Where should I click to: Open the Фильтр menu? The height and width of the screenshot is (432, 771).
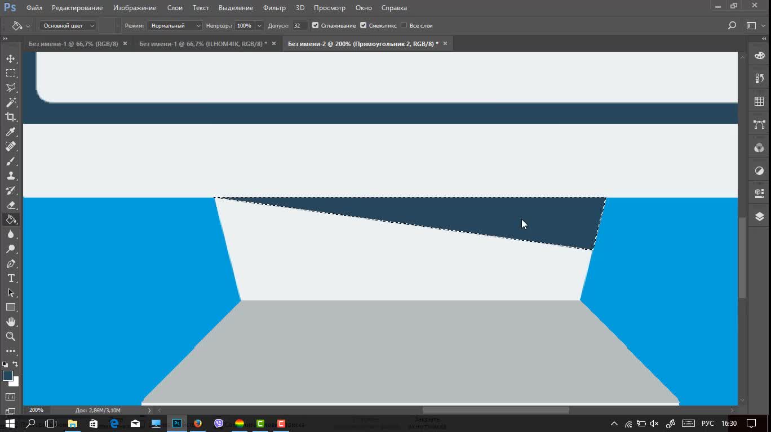(x=274, y=8)
